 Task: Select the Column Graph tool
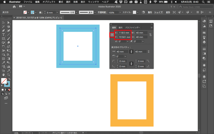[9, 67]
